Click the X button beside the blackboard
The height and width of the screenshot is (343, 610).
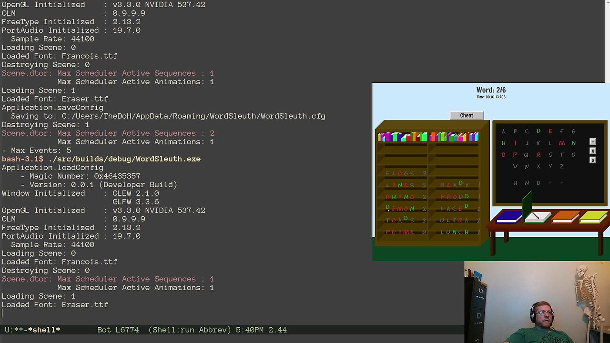click(593, 151)
